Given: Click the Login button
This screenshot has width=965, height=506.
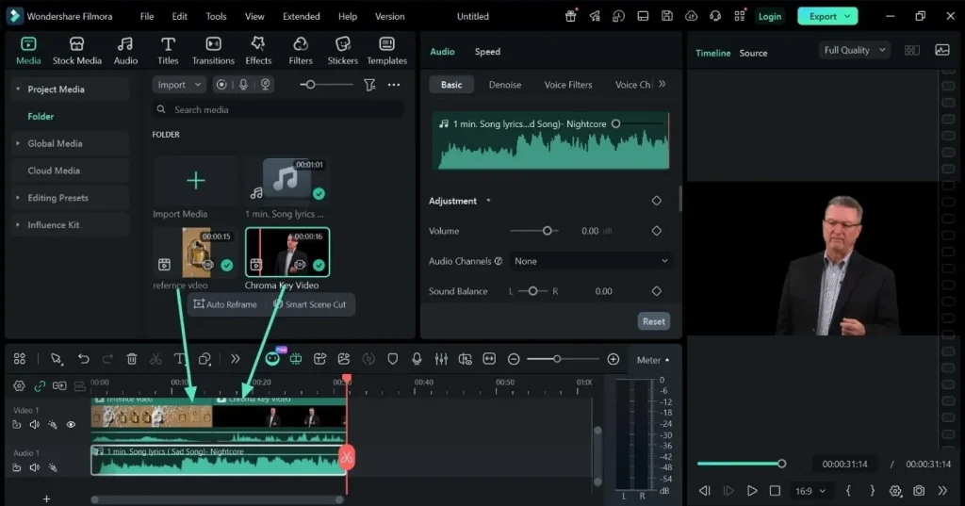Looking at the screenshot, I should pos(769,17).
